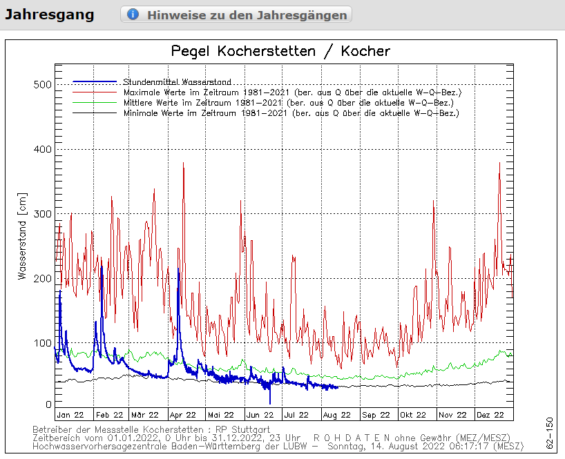Click the green legend line sample
Viewport: 565px width, 459px height.
click(x=94, y=102)
